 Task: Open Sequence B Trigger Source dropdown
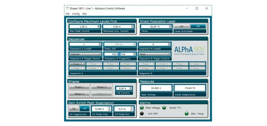(x=155, y=54)
